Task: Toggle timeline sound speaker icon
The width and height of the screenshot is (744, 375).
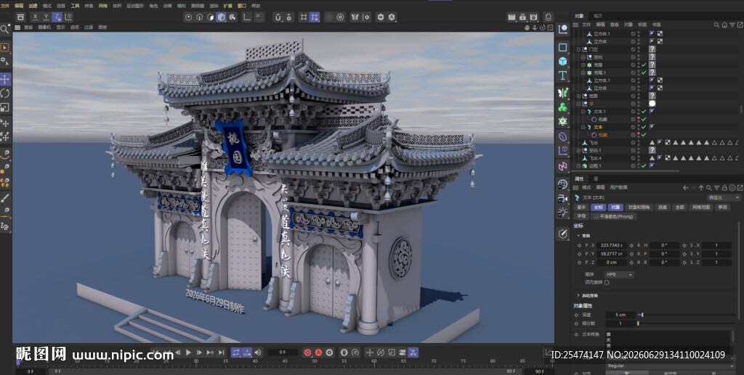Action: click(x=258, y=353)
